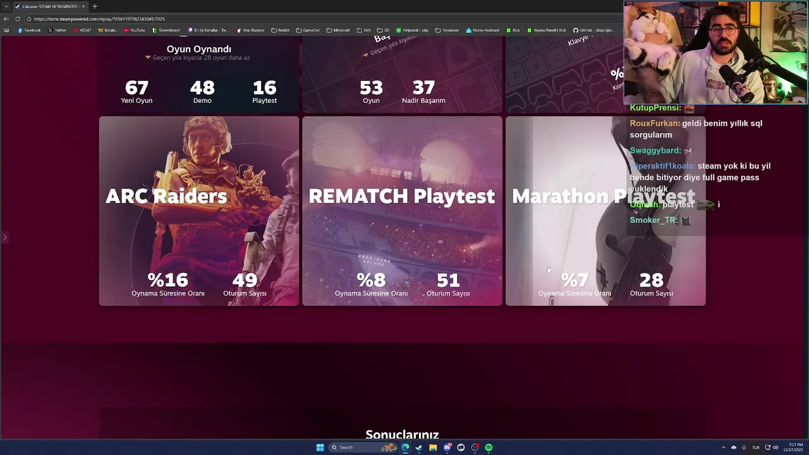The width and height of the screenshot is (809, 455).
Task: Click the 16 Playtest stat
Action: (264, 92)
